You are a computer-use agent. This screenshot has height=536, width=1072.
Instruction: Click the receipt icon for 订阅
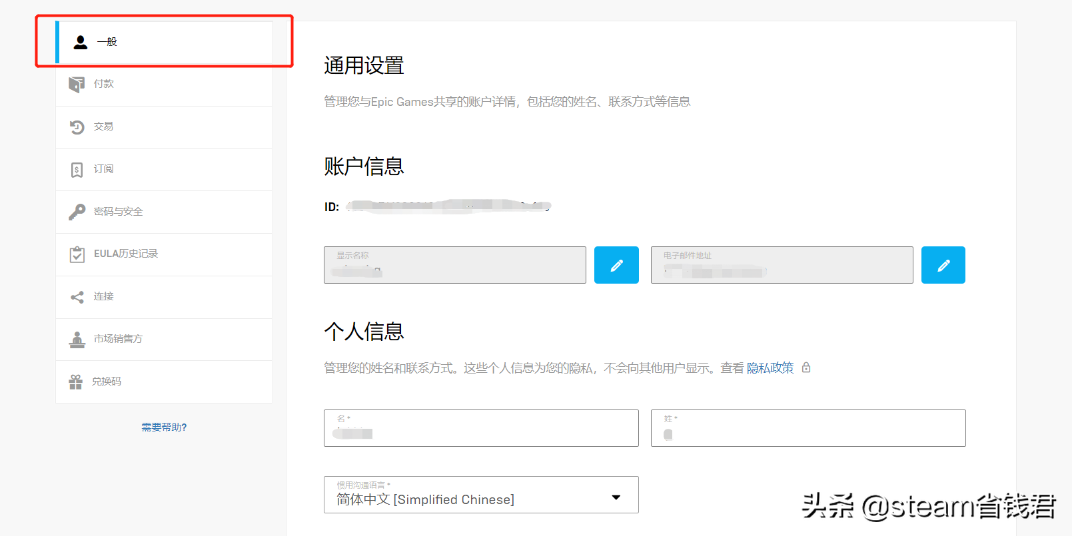77,170
